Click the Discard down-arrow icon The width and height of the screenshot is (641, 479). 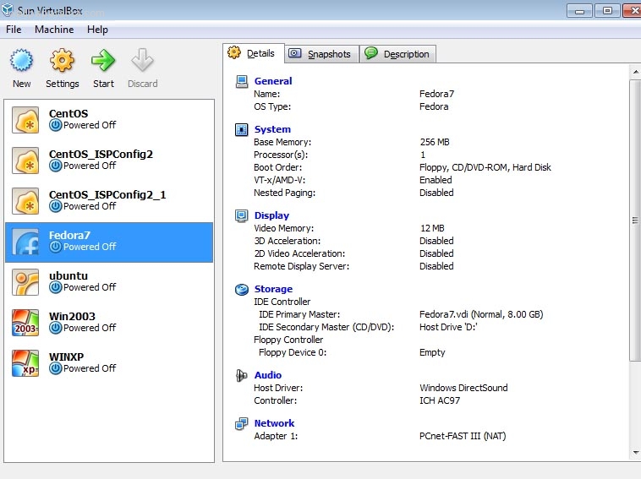[x=142, y=61]
